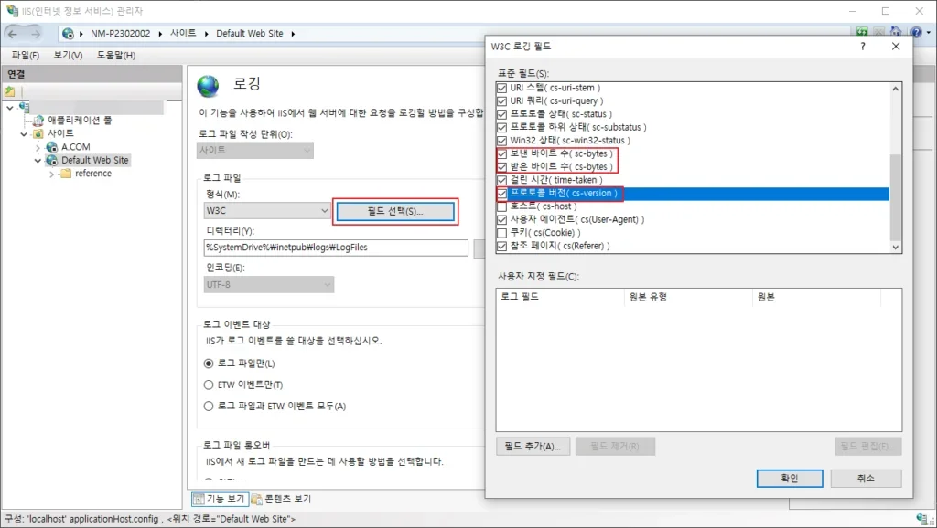Enable the cs-host field checkbox
The height and width of the screenshot is (528, 937).
[502, 206]
